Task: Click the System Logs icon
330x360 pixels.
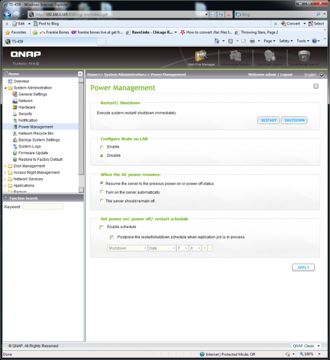Action: click(15, 146)
